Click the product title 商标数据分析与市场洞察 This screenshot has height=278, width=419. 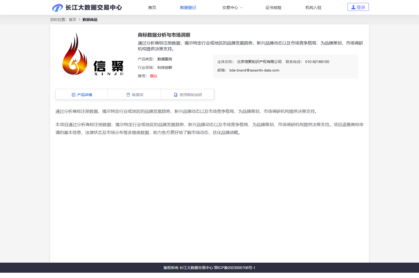coord(164,35)
